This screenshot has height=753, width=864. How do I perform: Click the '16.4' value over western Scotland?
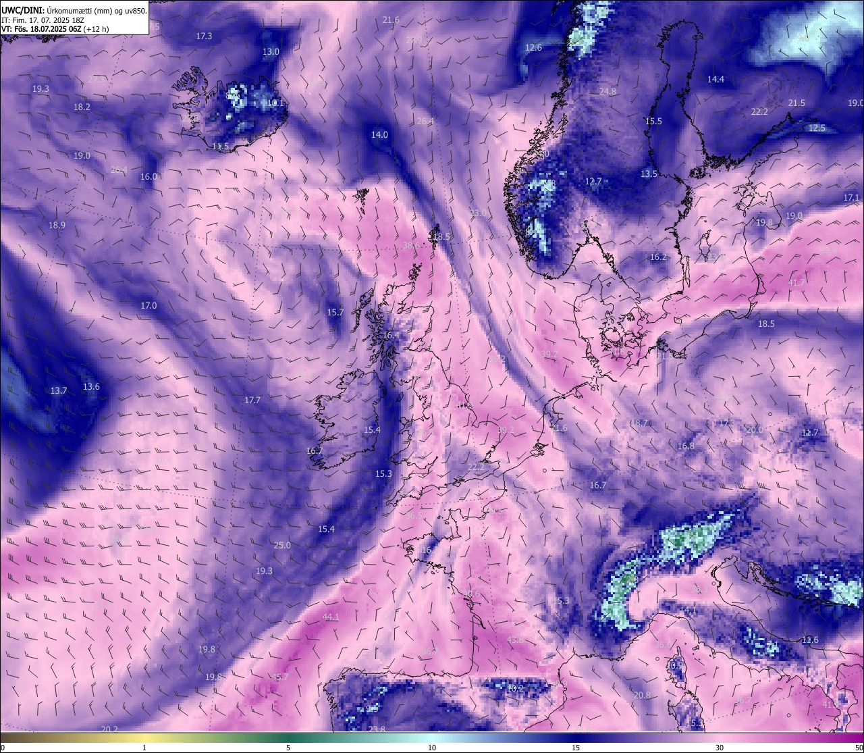pyautogui.click(x=391, y=335)
